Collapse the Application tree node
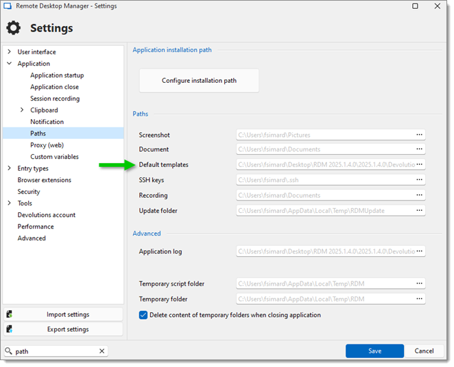 [10, 63]
